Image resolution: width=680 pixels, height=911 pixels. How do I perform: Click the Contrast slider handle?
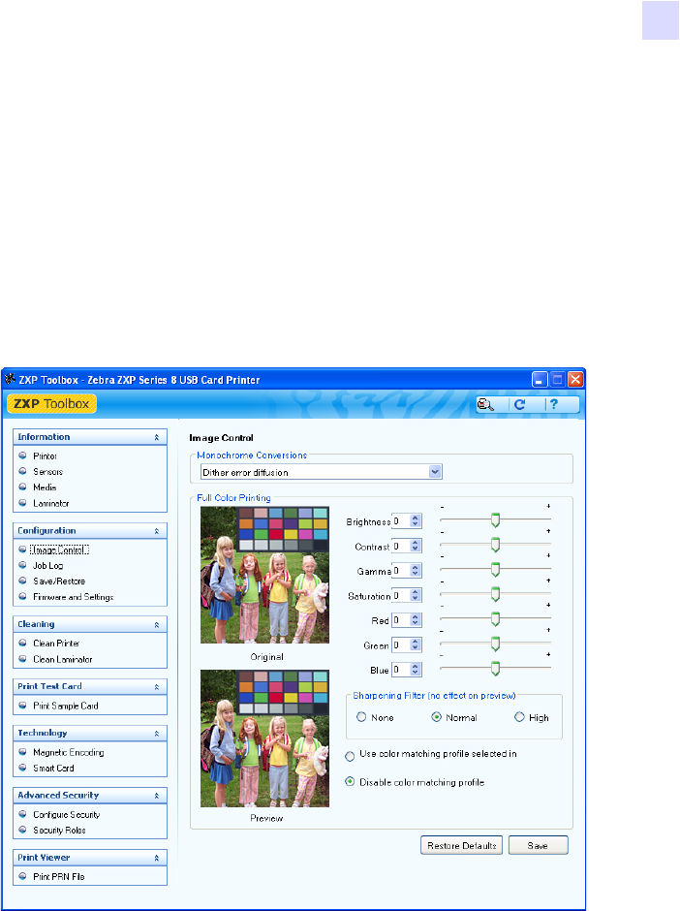pyautogui.click(x=495, y=545)
